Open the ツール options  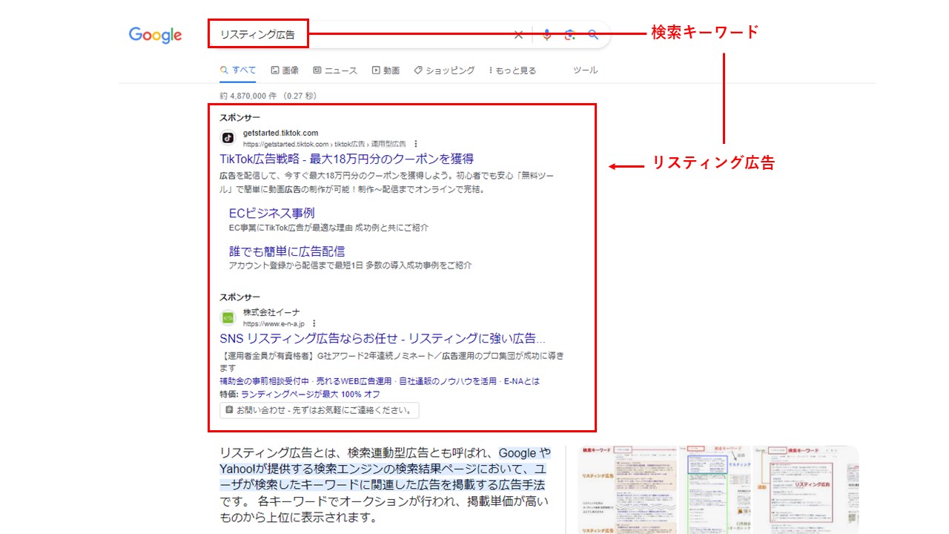coord(585,70)
